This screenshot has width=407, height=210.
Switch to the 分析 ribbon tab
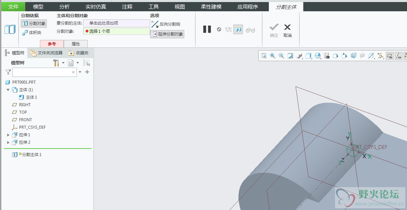tap(64, 7)
